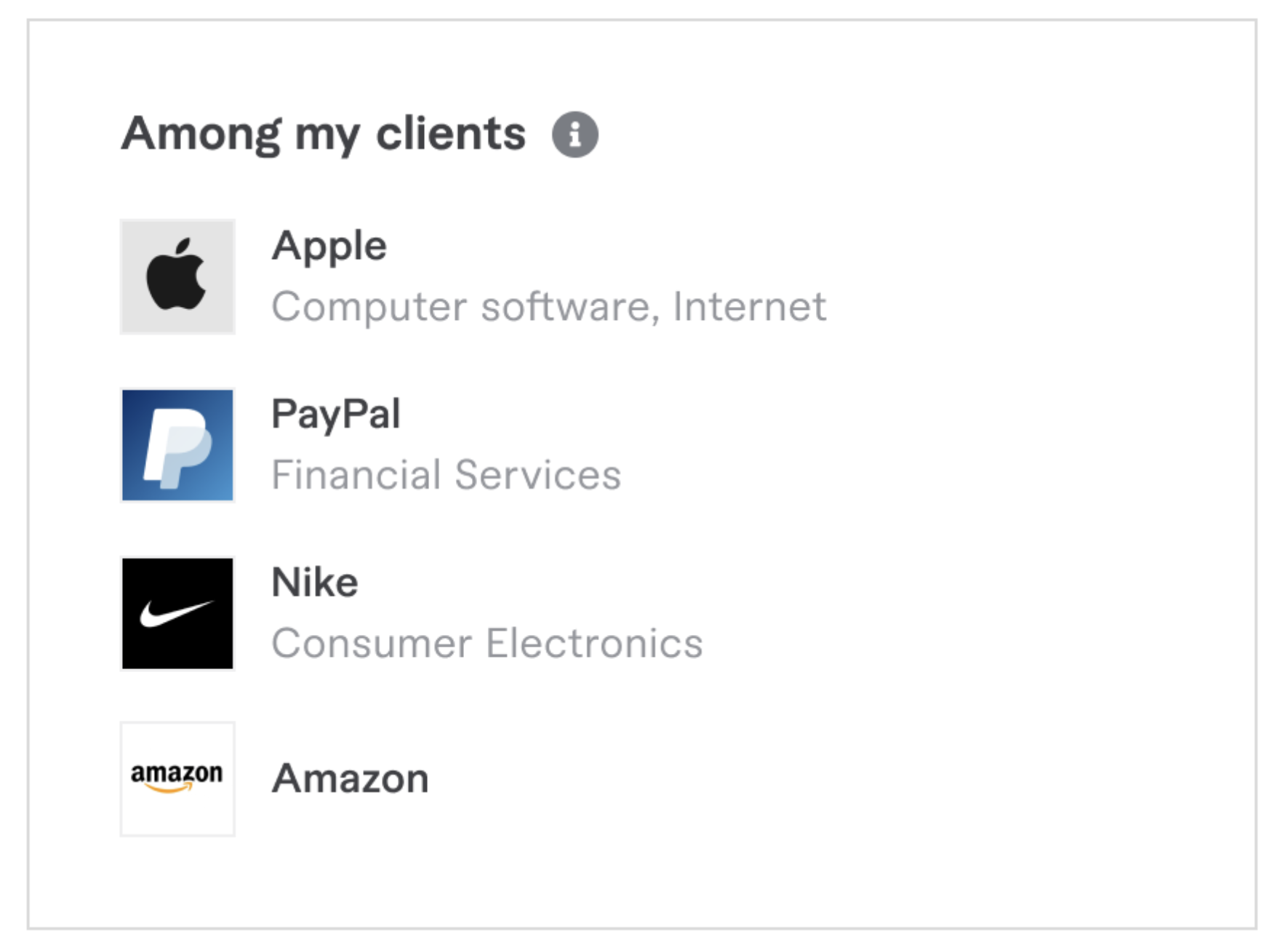
Task: Open the Apple client name
Action: click(329, 246)
